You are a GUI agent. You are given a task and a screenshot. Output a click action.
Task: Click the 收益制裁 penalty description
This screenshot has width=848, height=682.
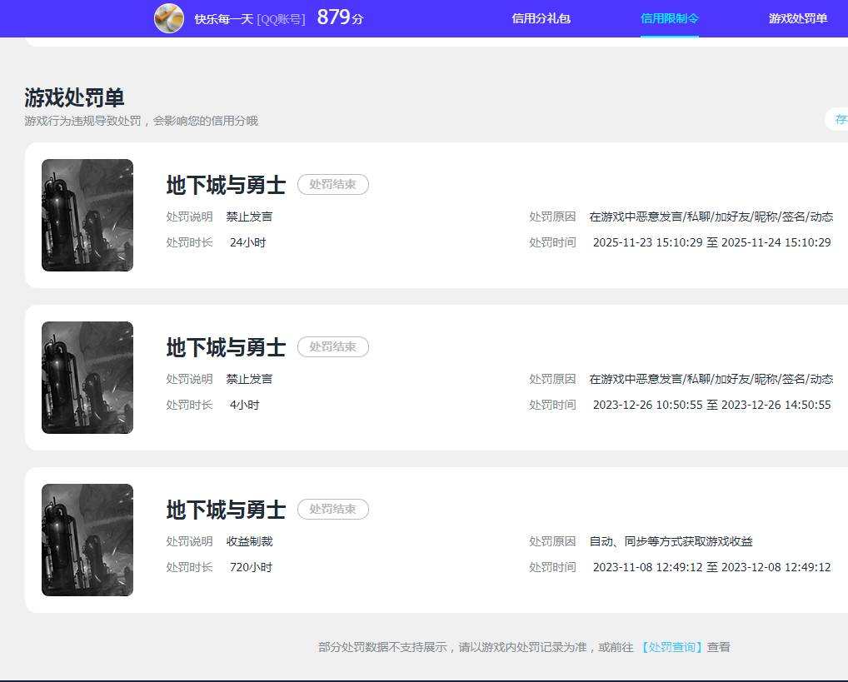(x=249, y=540)
